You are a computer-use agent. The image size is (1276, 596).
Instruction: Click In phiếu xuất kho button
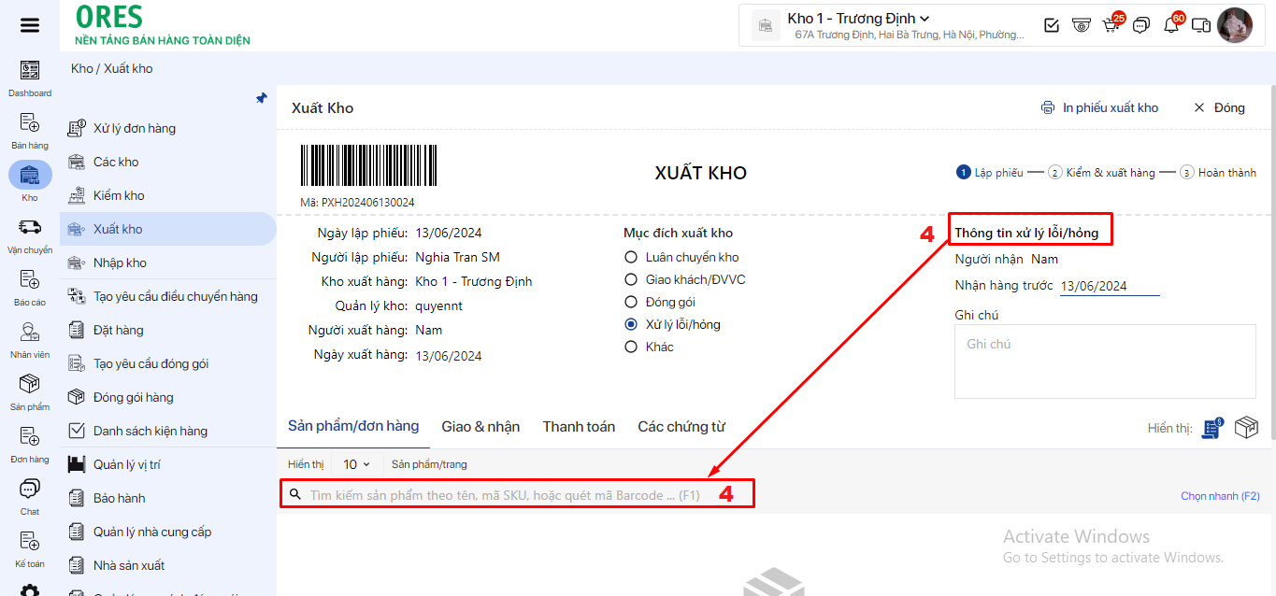1099,107
